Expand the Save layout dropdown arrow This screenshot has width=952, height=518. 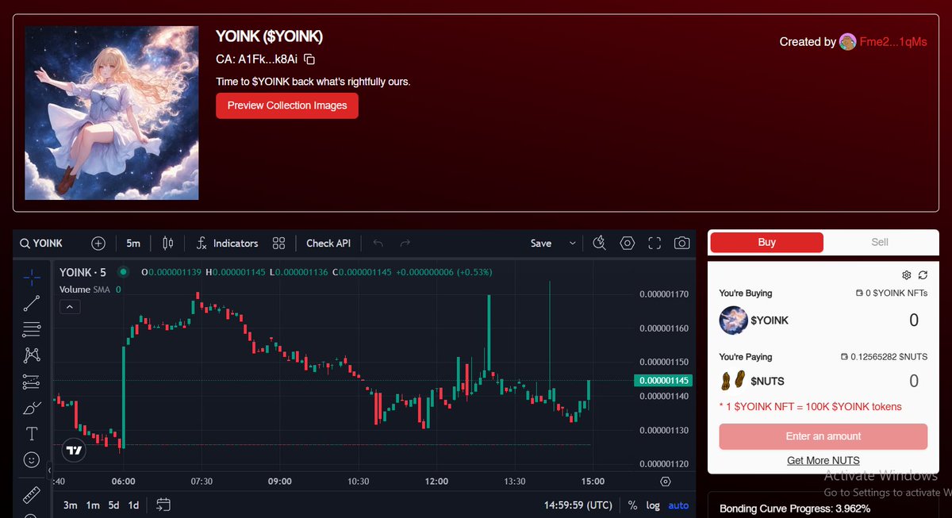[573, 244]
